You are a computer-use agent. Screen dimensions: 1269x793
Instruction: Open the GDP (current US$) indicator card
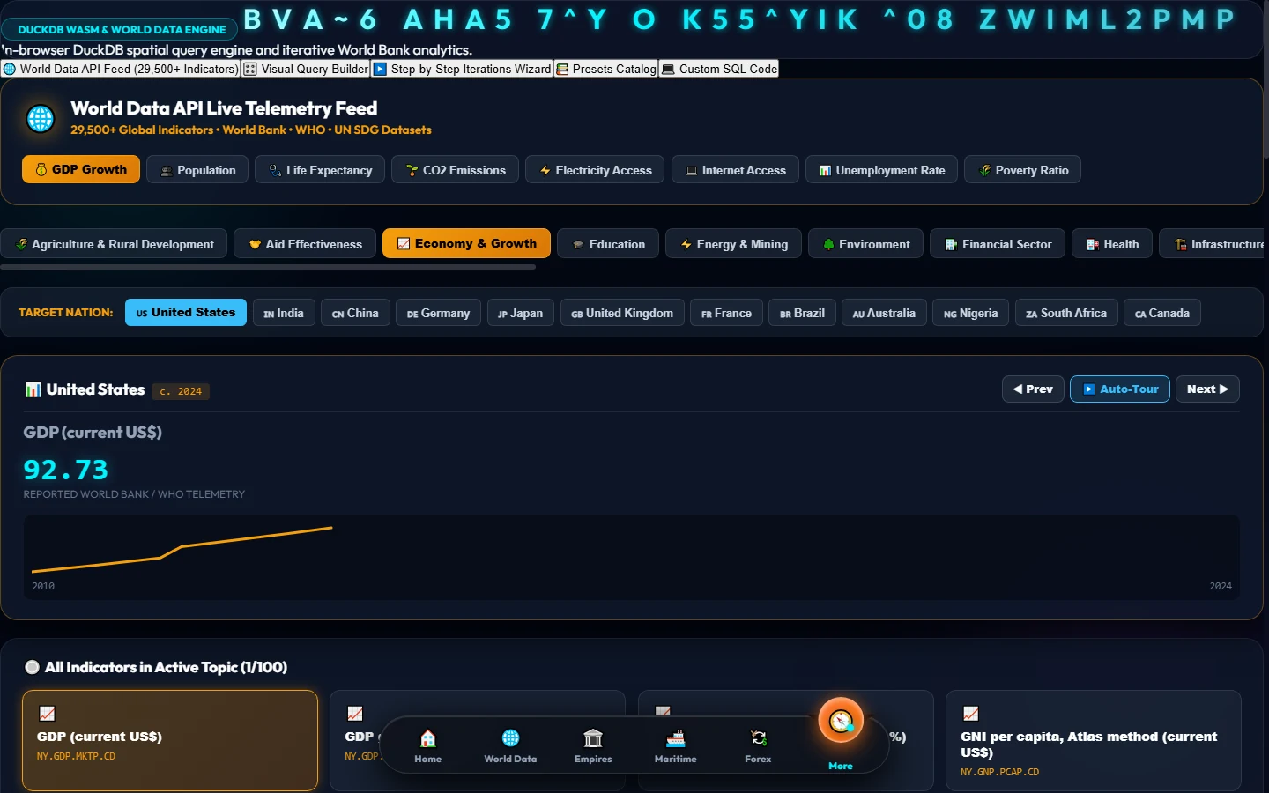170,740
